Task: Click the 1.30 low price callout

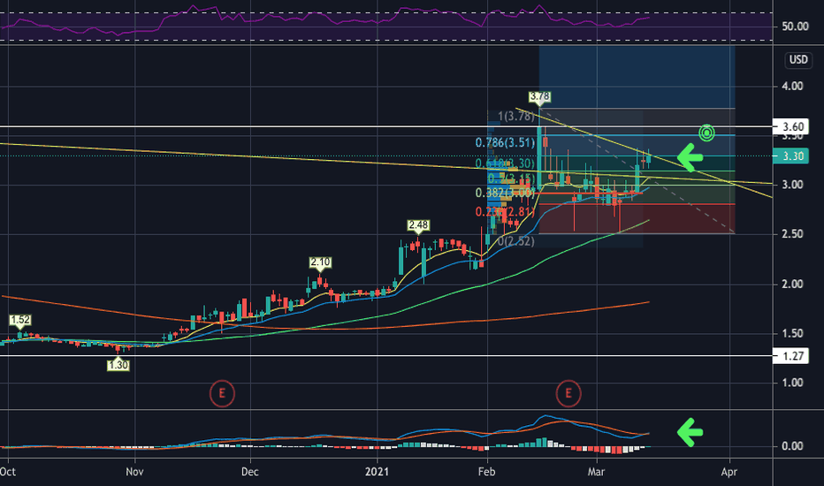Action: pyautogui.click(x=118, y=365)
